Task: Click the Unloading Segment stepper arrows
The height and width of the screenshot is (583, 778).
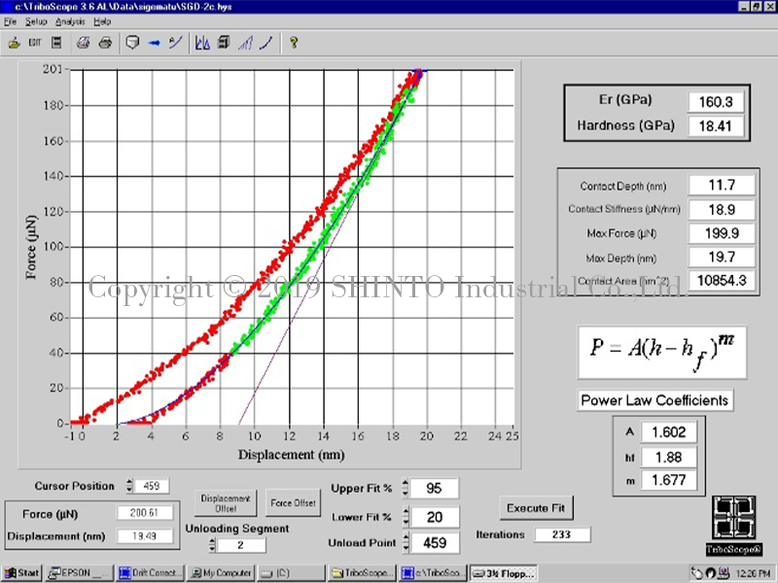Action: point(212,545)
